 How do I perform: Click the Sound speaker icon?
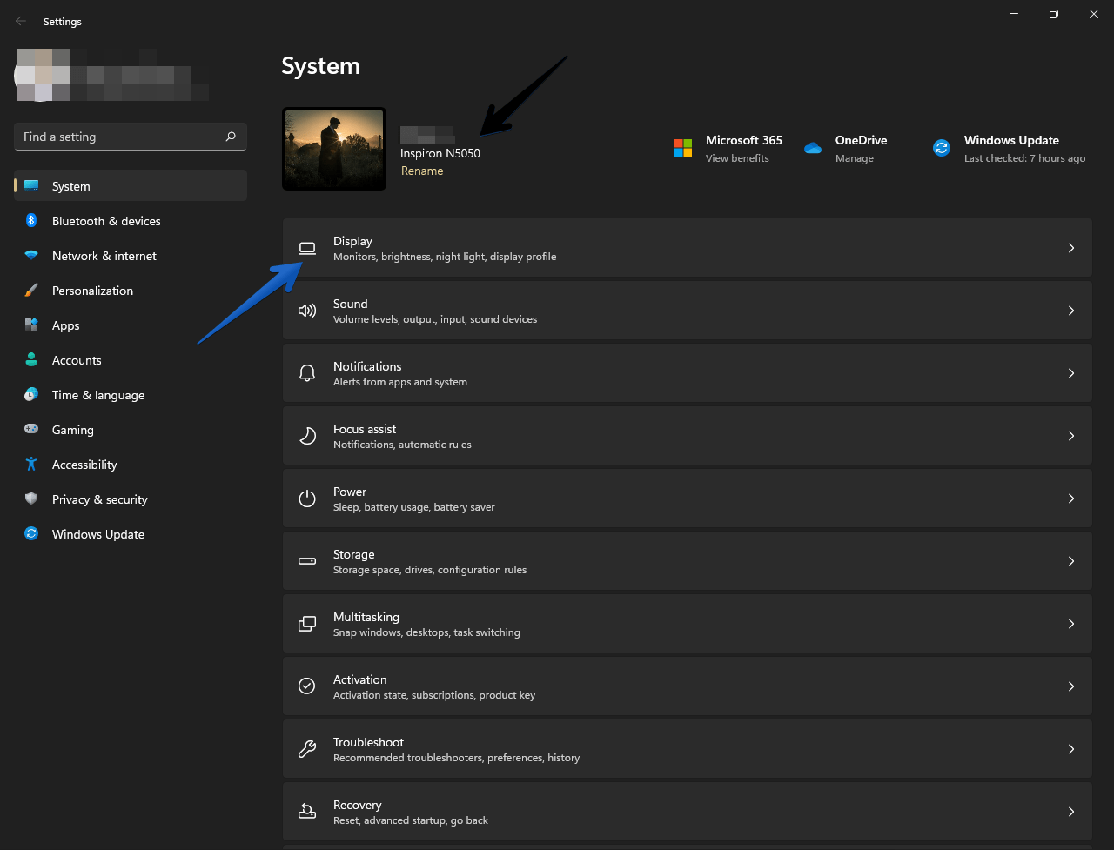(307, 311)
